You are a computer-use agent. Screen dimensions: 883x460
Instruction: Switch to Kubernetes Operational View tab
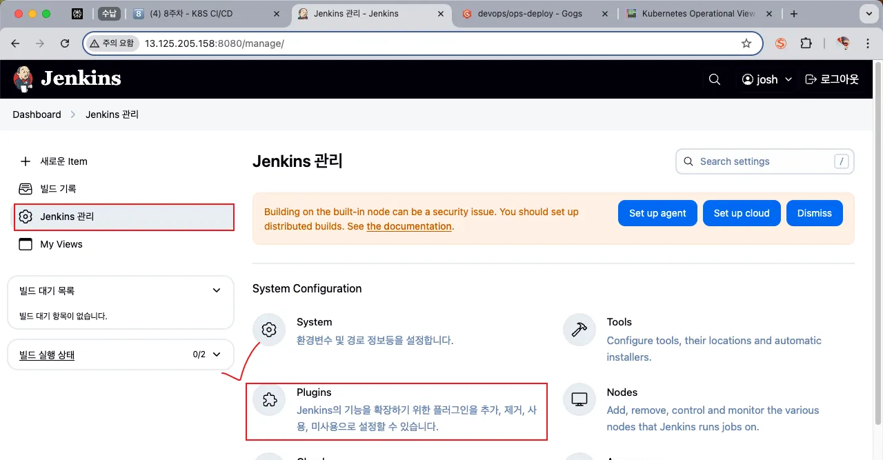pos(697,14)
